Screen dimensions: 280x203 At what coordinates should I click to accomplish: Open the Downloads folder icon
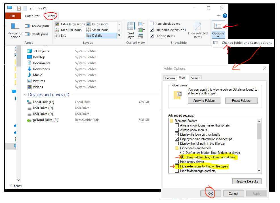[x=30, y=69]
